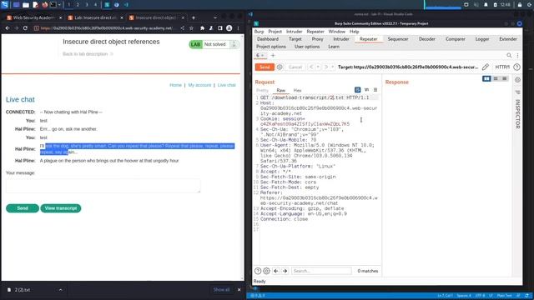This screenshot has width=534, height=300.
Task: Switch to the Proxy tab
Action: (317, 39)
